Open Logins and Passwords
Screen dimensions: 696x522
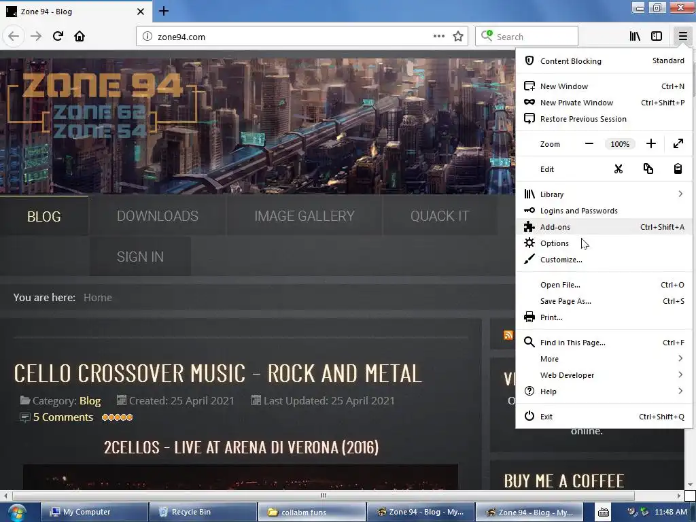pos(604,211)
